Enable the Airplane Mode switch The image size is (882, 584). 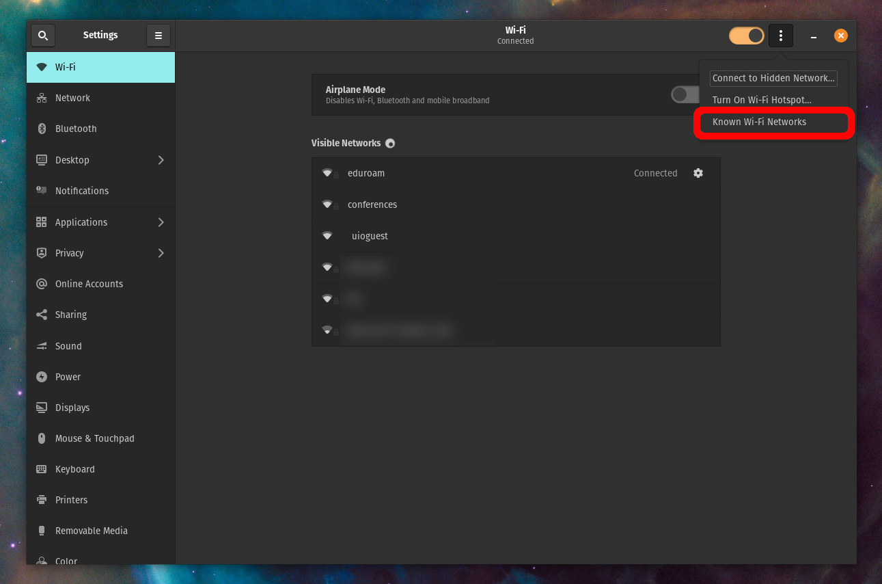pos(685,94)
